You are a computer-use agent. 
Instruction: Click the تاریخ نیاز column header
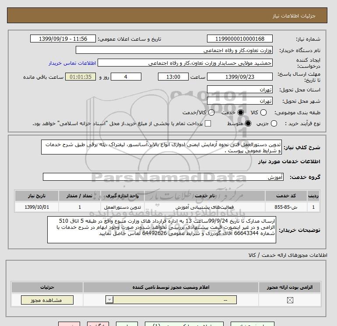[x=37, y=196]
